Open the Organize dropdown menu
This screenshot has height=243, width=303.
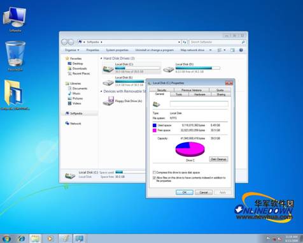point(72,50)
